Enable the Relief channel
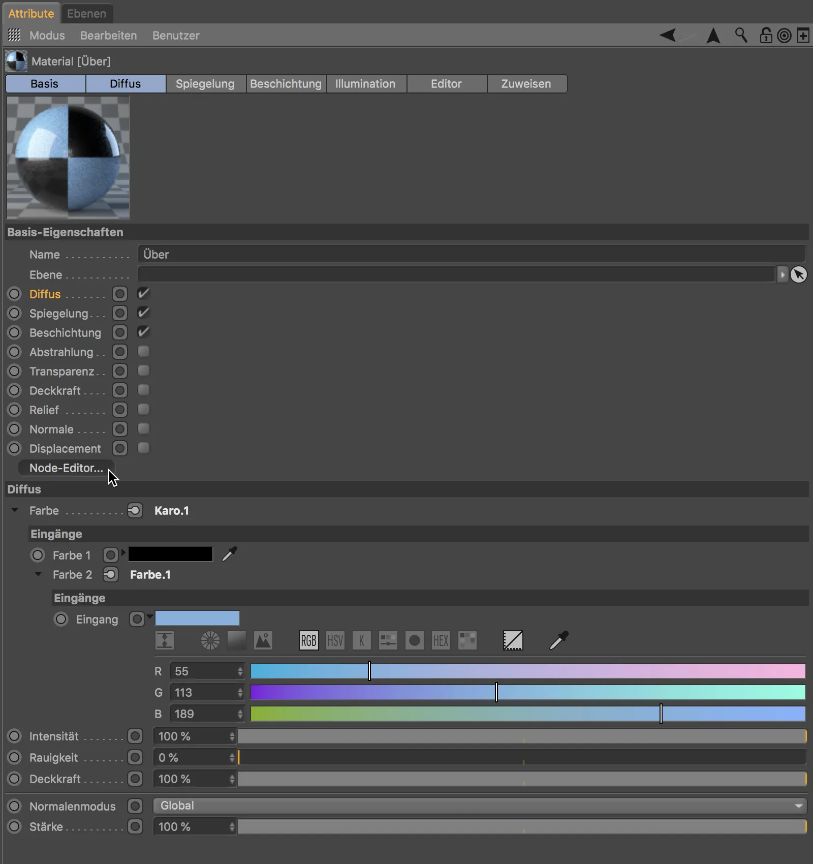Image resolution: width=813 pixels, height=864 pixels. 144,409
